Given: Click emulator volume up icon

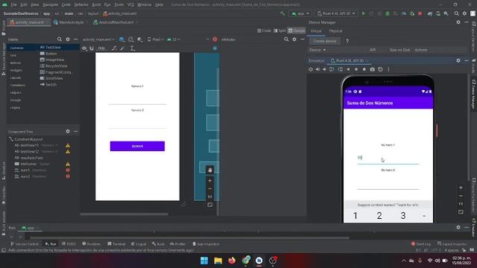Looking at the screenshot, I should pos(318,69).
